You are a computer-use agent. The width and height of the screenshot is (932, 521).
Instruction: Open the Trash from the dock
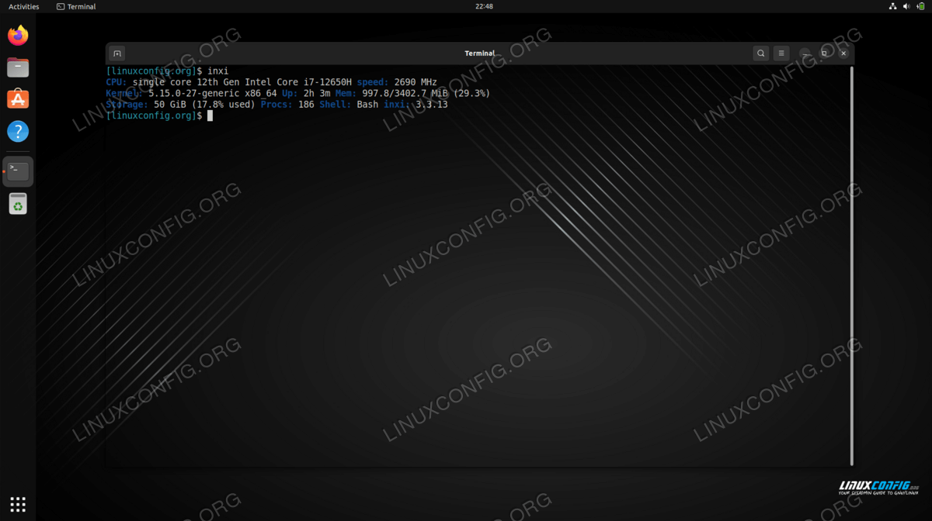[x=18, y=204]
